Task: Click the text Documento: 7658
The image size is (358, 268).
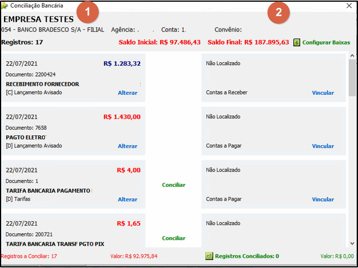Action: [x=26, y=128]
